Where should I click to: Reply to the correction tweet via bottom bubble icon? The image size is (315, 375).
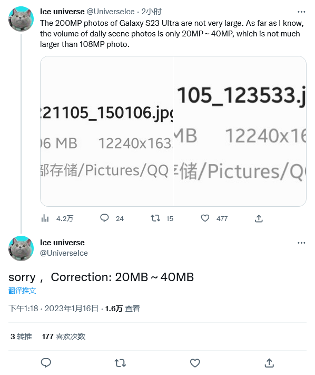tap(46, 363)
